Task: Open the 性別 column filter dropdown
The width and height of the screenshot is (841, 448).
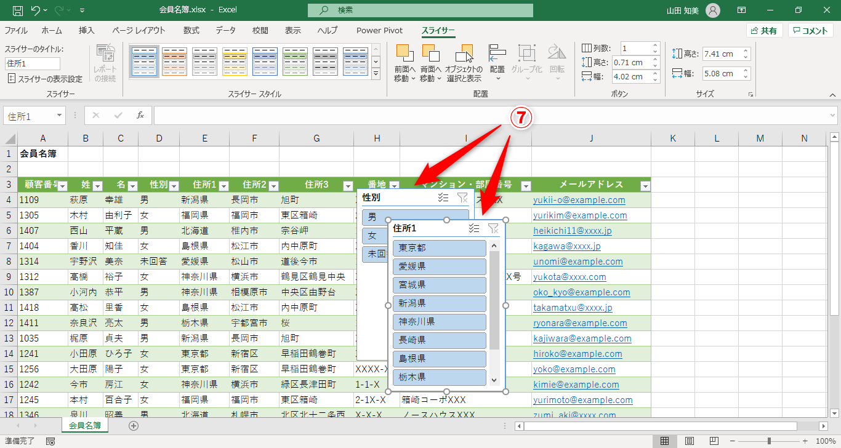Action: tap(174, 186)
